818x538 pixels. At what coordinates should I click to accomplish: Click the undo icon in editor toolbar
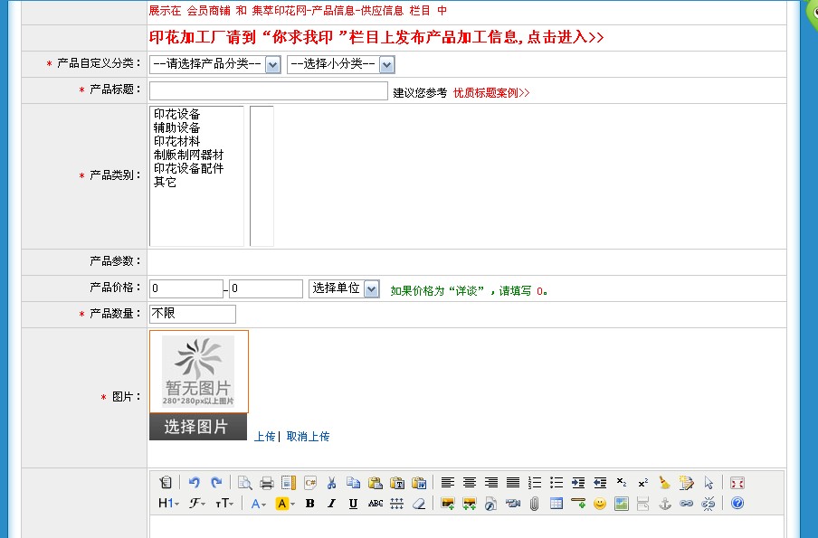194,483
